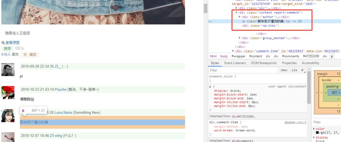Click the 607 × content box in box model
Image resolution: width=341 pixels, height=142 pixels.
(x=334, y=93)
